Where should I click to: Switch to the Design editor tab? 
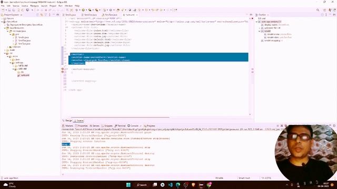tap(67, 121)
